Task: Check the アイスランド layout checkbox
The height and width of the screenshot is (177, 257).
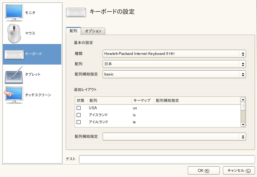Action: tap(79, 115)
